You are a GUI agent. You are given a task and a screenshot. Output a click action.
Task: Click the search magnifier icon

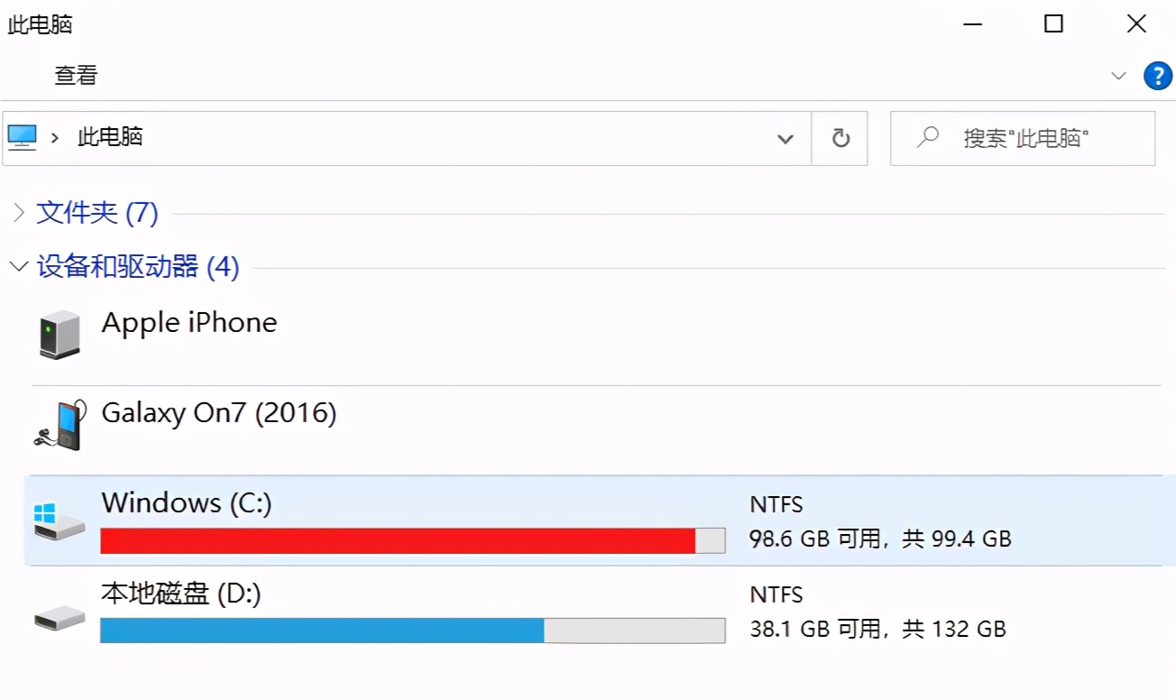tap(926, 138)
